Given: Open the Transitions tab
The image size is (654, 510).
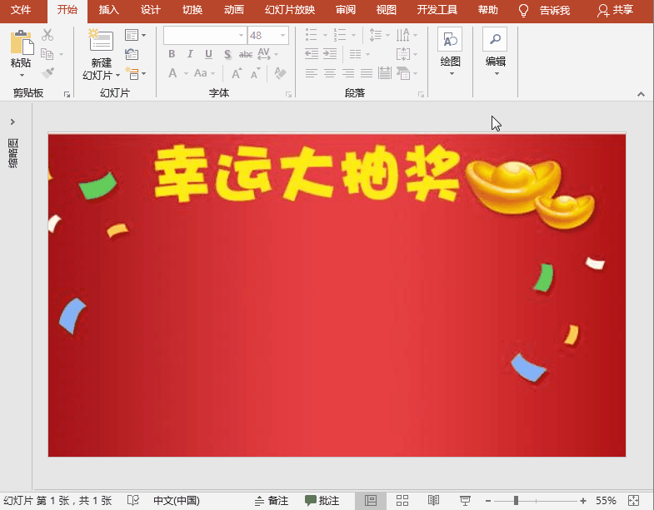Looking at the screenshot, I should click(x=192, y=10).
